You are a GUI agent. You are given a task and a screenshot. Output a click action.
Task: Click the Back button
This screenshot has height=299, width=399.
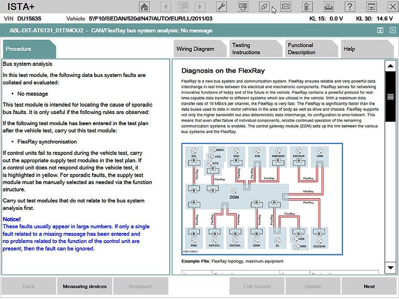(x=29, y=286)
